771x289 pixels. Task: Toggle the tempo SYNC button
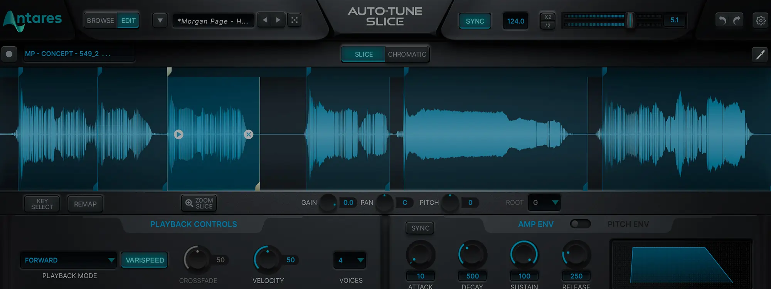(475, 21)
